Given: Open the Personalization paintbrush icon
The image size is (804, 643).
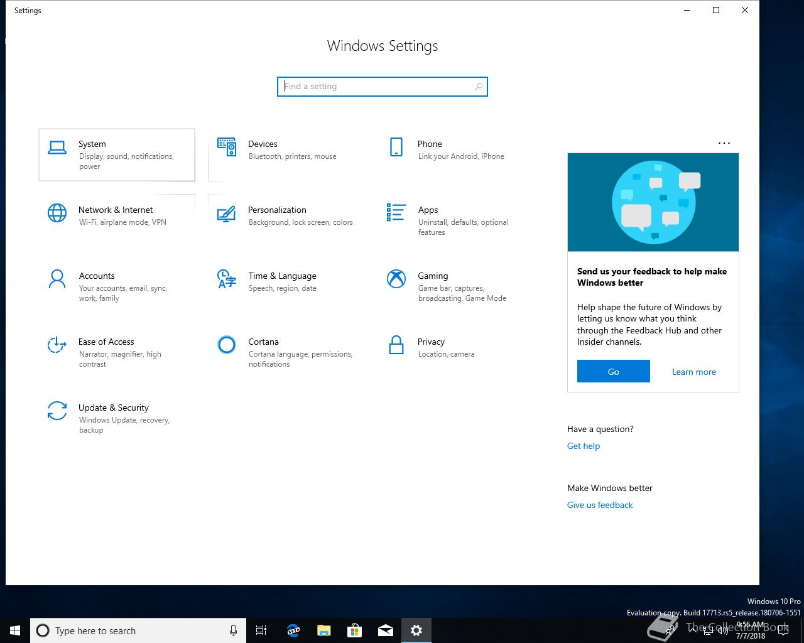Looking at the screenshot, I should click(227, 213).
